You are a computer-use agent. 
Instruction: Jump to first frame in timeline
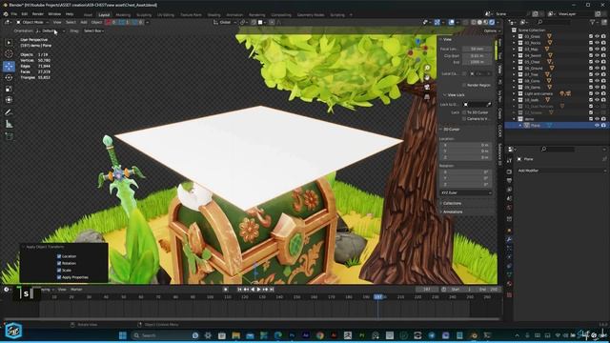239,290
